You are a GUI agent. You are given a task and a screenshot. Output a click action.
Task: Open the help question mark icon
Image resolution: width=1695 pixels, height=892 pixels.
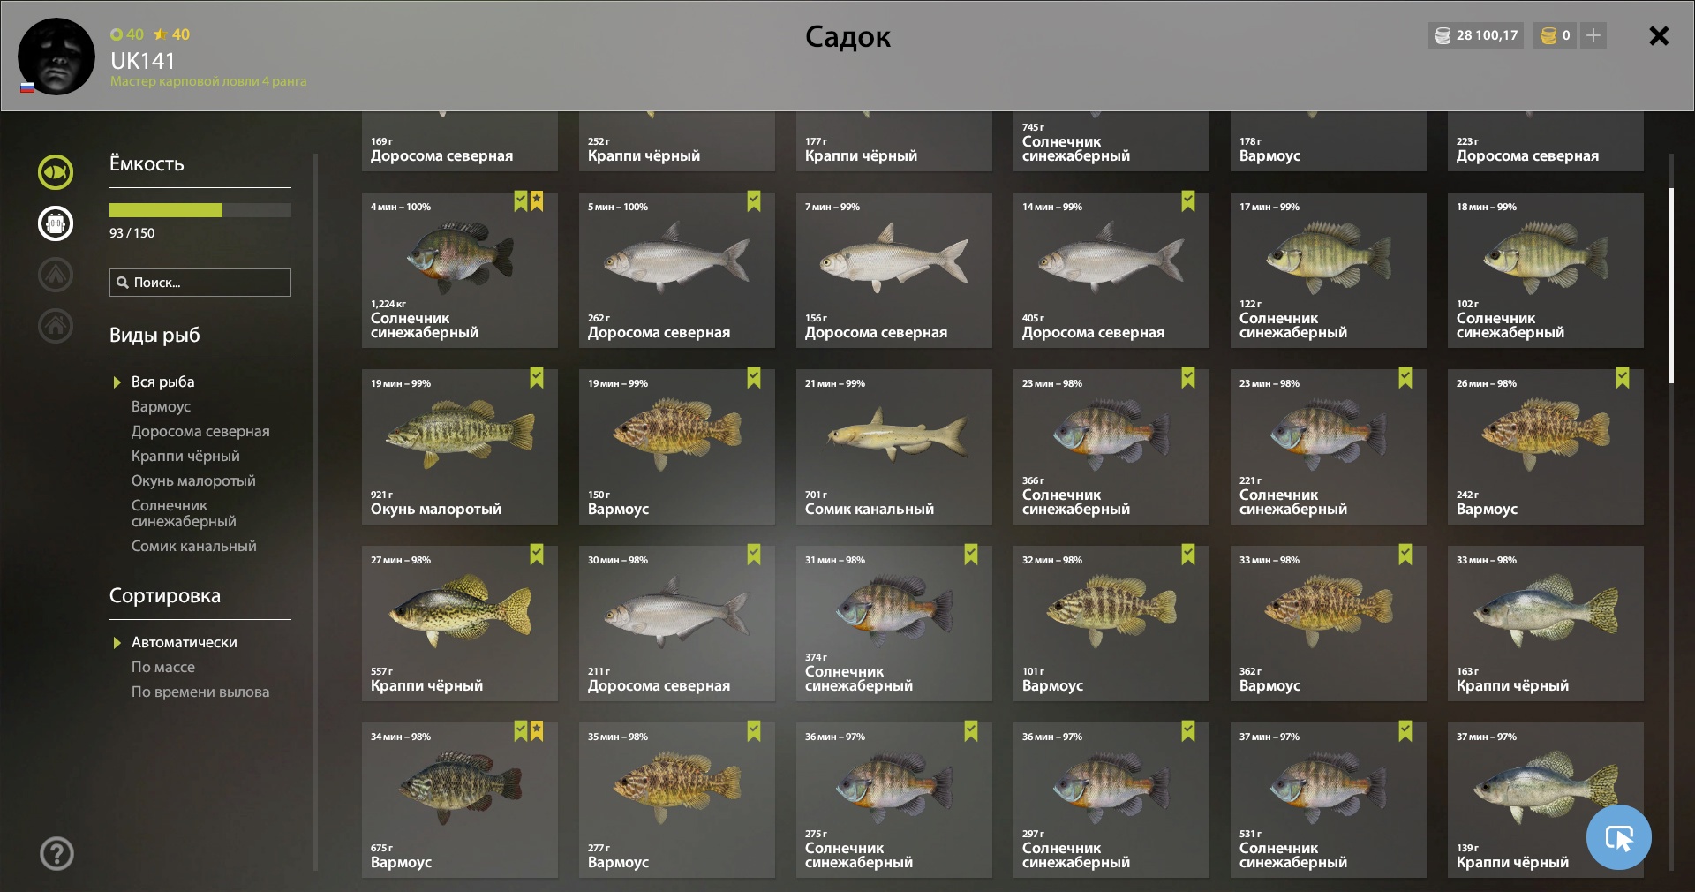tap(56, 853)
